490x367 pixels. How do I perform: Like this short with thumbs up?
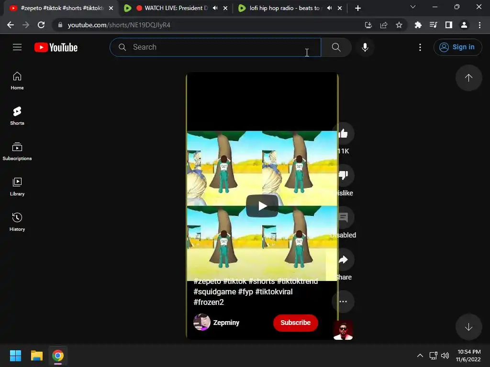(x=343, y=134)
